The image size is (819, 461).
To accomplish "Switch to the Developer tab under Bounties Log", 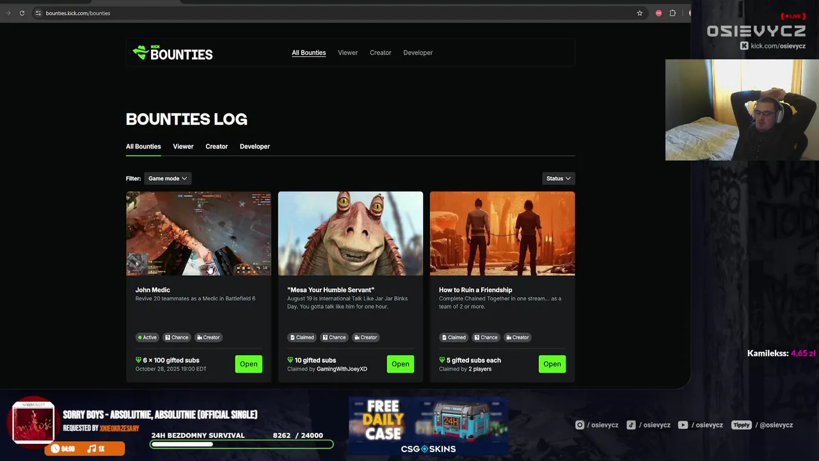I will click(x=255, y=147).
